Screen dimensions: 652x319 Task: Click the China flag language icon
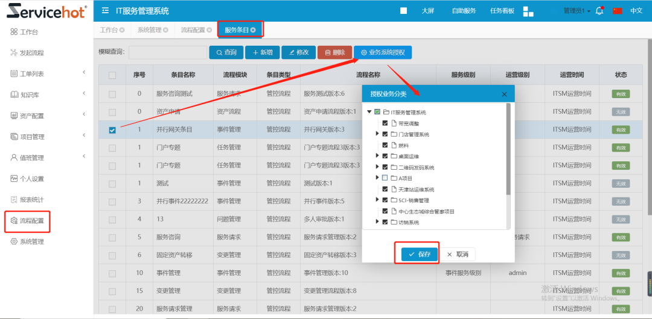pos(617,11)
